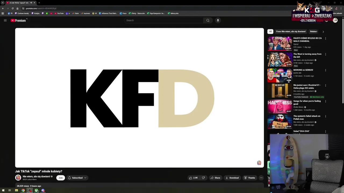Start voice search with the microphone
The image size is (344, 193).
[x=218, y=20]
